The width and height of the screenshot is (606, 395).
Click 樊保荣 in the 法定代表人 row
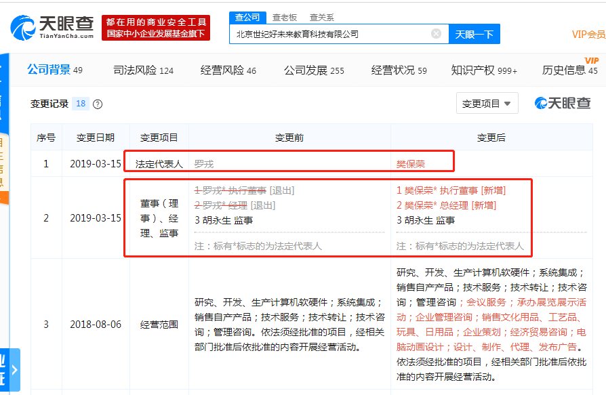pos(411,164)
